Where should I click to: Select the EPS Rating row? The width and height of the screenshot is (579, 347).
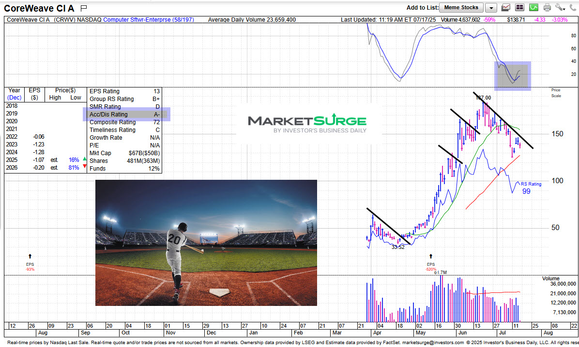pyautogui.click(x=124, y=91)
